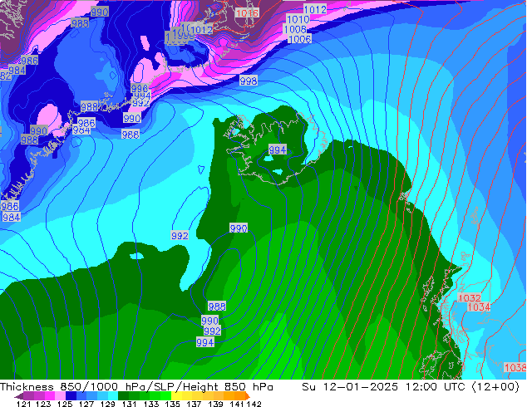Viewport: 527px width, 407px height.
Task: Click the cyan swatch above 129
Action: [113, 395]
